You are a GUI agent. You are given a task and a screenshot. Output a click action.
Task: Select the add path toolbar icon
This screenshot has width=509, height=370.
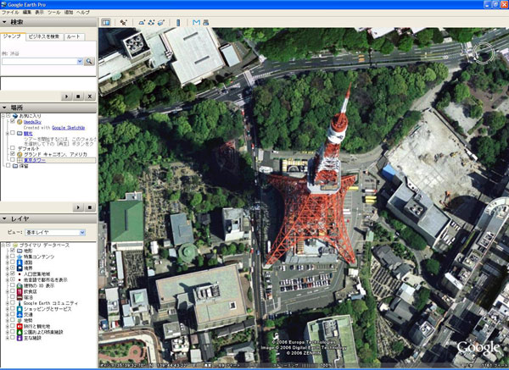click(x=151, y=22)
